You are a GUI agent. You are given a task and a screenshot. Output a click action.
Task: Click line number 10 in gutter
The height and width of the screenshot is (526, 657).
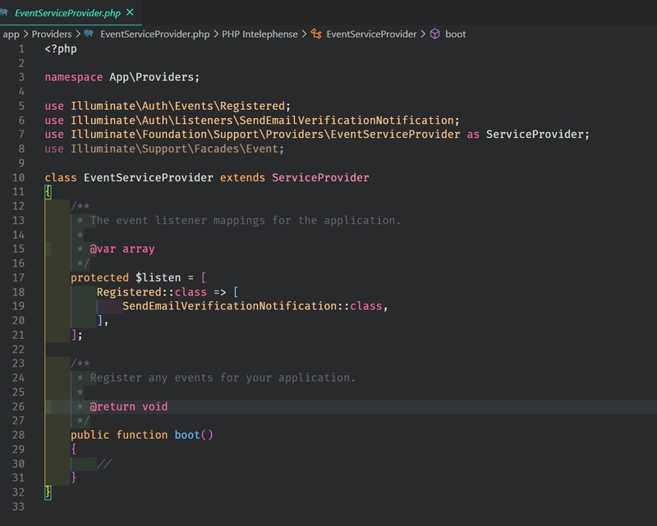pyautogui.click(x=18, y=177)
